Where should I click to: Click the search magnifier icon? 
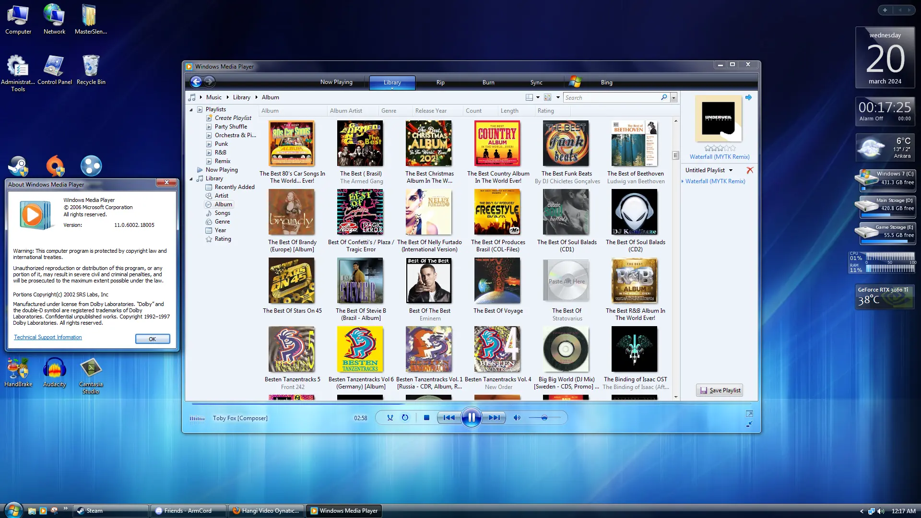664,97
